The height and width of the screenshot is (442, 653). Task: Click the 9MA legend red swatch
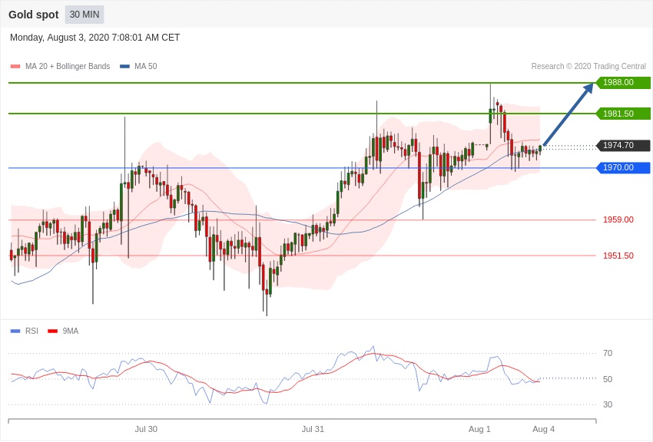tap(52, 331)
